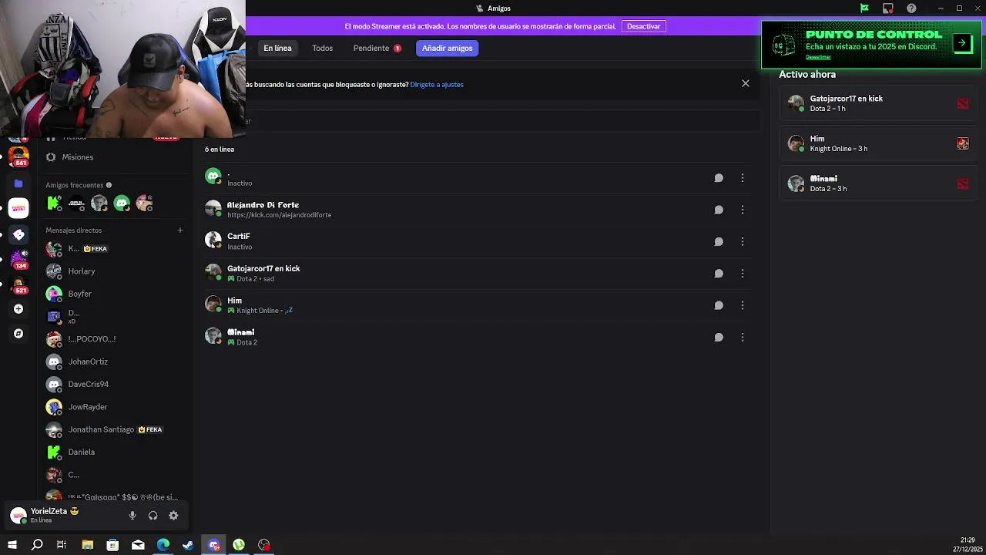986x555 pixels.
Task: Close the blocked accounts notice
Action: 745,83
